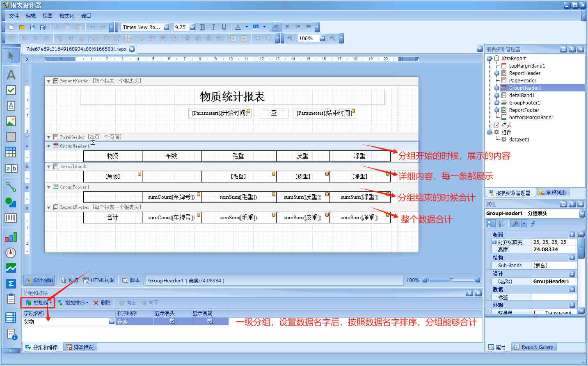The height and width of the screenshot is (366, 588).
Task: Open the 编辑 menu
Action: (31, 16)
